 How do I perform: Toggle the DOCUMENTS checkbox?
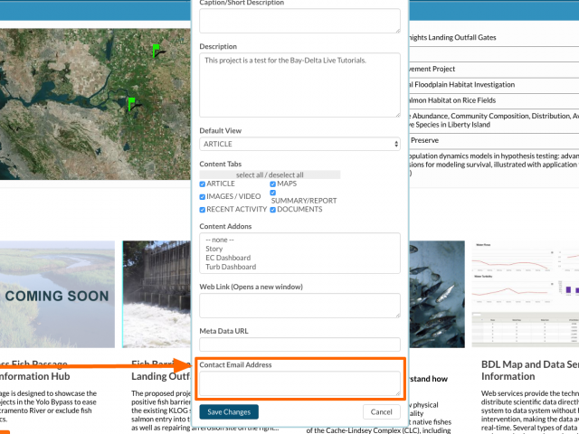[273, 210]
